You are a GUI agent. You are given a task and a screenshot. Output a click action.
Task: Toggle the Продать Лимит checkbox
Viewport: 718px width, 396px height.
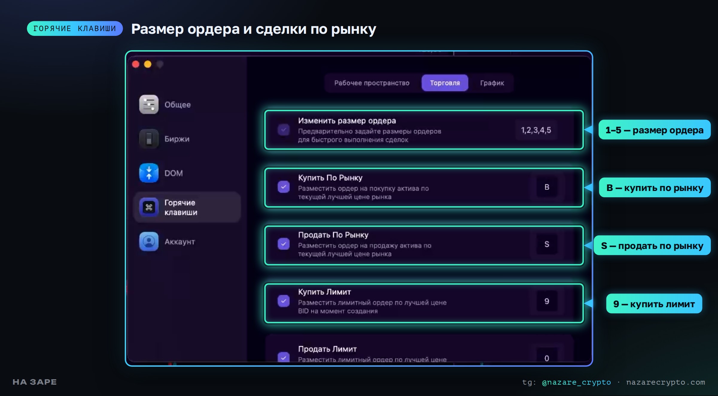point(284,357)
